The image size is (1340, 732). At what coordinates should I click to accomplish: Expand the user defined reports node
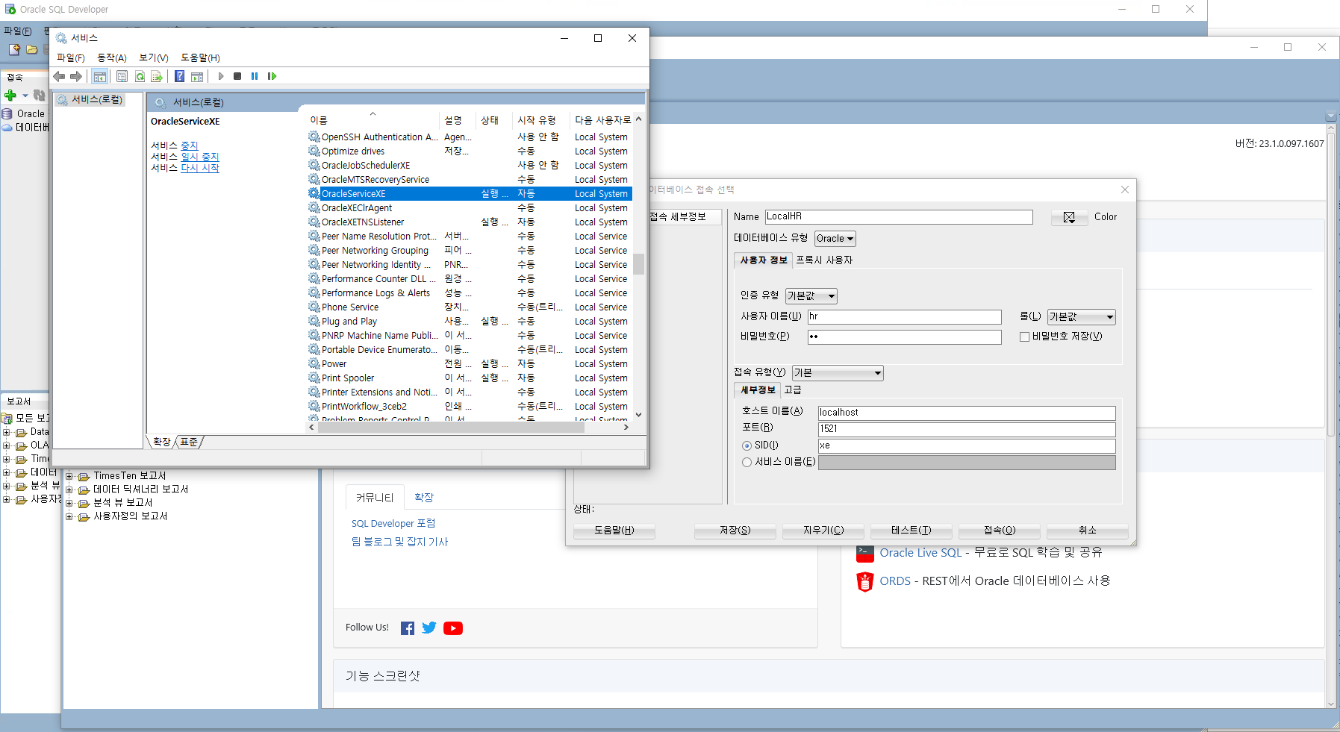(69, 516)
